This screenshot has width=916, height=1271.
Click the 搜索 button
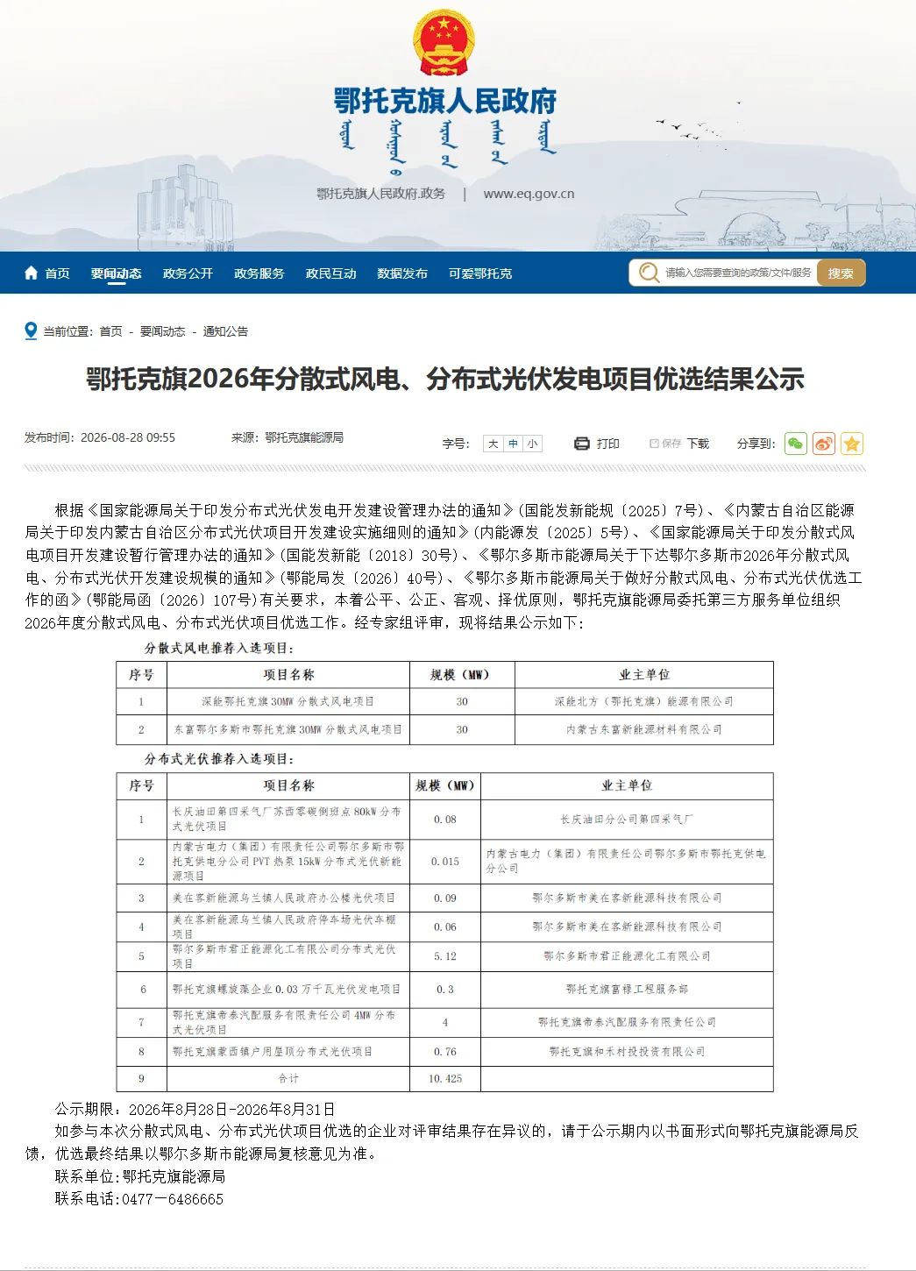point(841,273)
